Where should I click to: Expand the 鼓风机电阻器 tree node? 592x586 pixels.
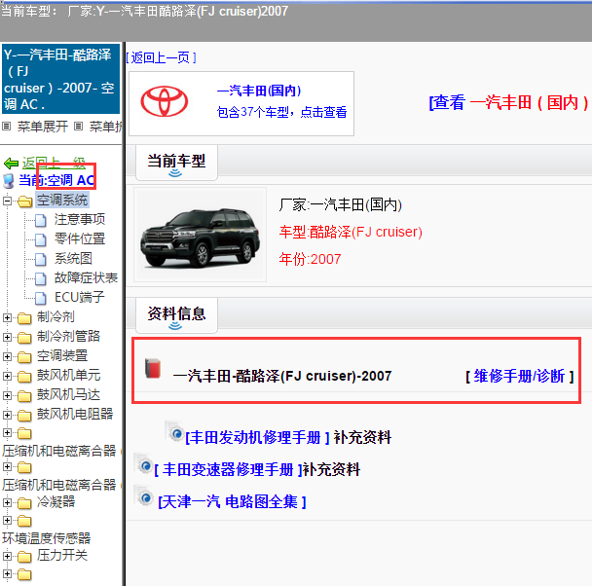[x=7, y=415]
